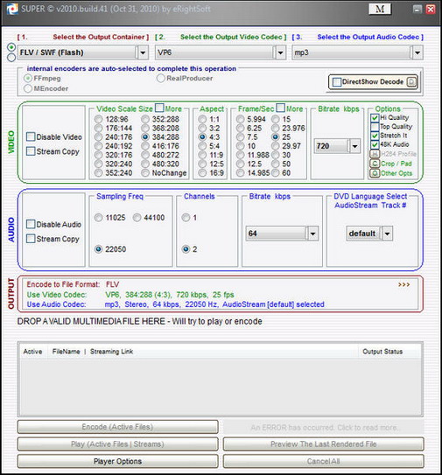
Task: Check the Video Scale Size More box
Action: coord(159,108)
